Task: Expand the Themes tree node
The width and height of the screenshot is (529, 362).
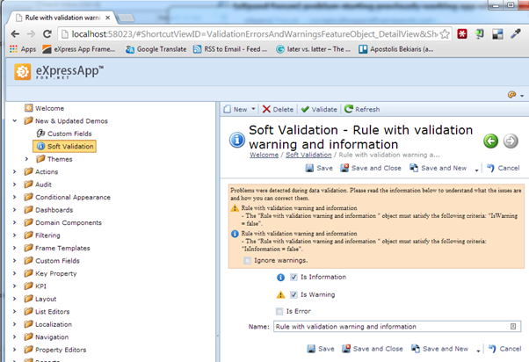Action: click(26, 159)
